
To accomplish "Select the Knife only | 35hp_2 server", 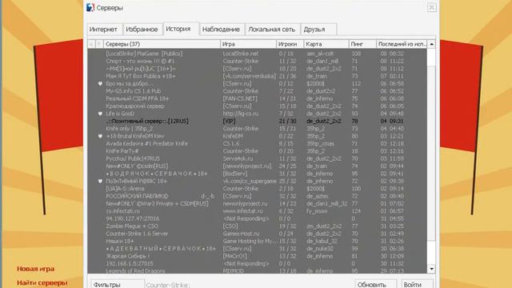I will 257,129.
